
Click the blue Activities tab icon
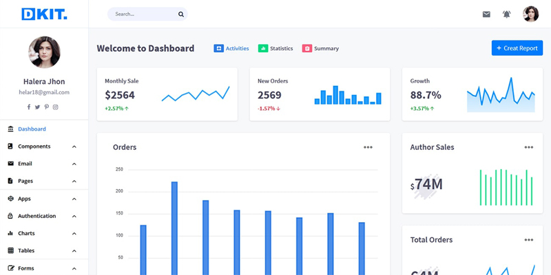[218, 48]
